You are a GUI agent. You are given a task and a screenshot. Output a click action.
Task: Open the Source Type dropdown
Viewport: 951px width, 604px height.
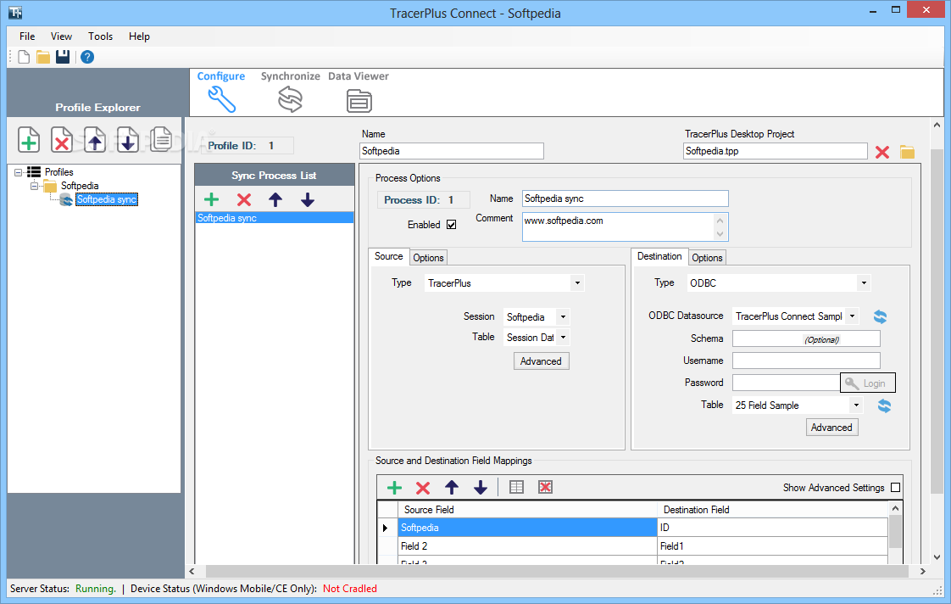(x=577, y=282)
